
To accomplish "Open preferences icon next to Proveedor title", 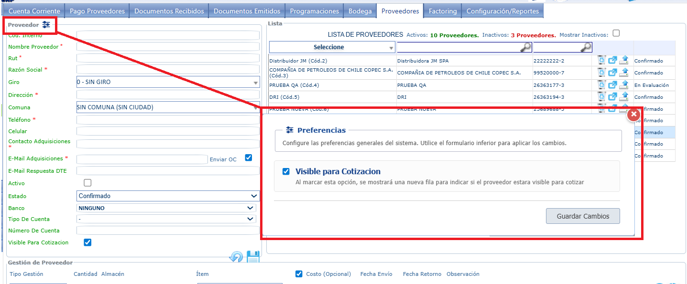I will coord(46,24).
